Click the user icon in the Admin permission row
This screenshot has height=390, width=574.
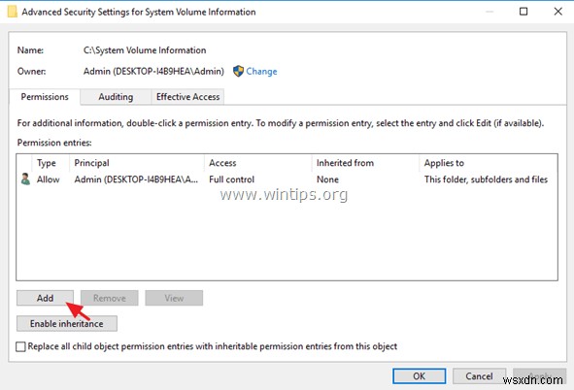(25, 179)
